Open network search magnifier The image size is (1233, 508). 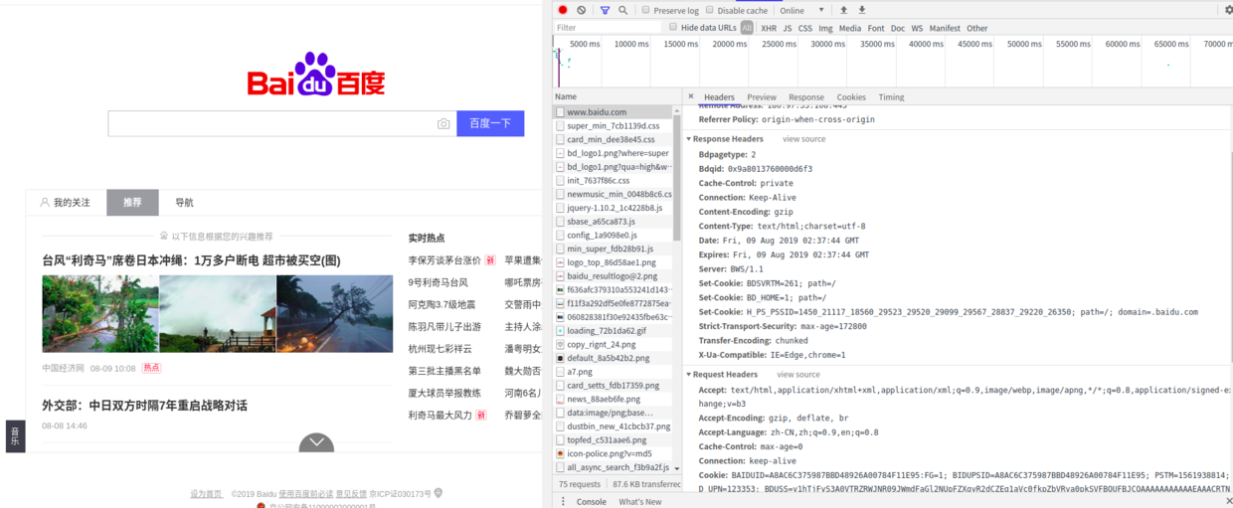(623, 10)
